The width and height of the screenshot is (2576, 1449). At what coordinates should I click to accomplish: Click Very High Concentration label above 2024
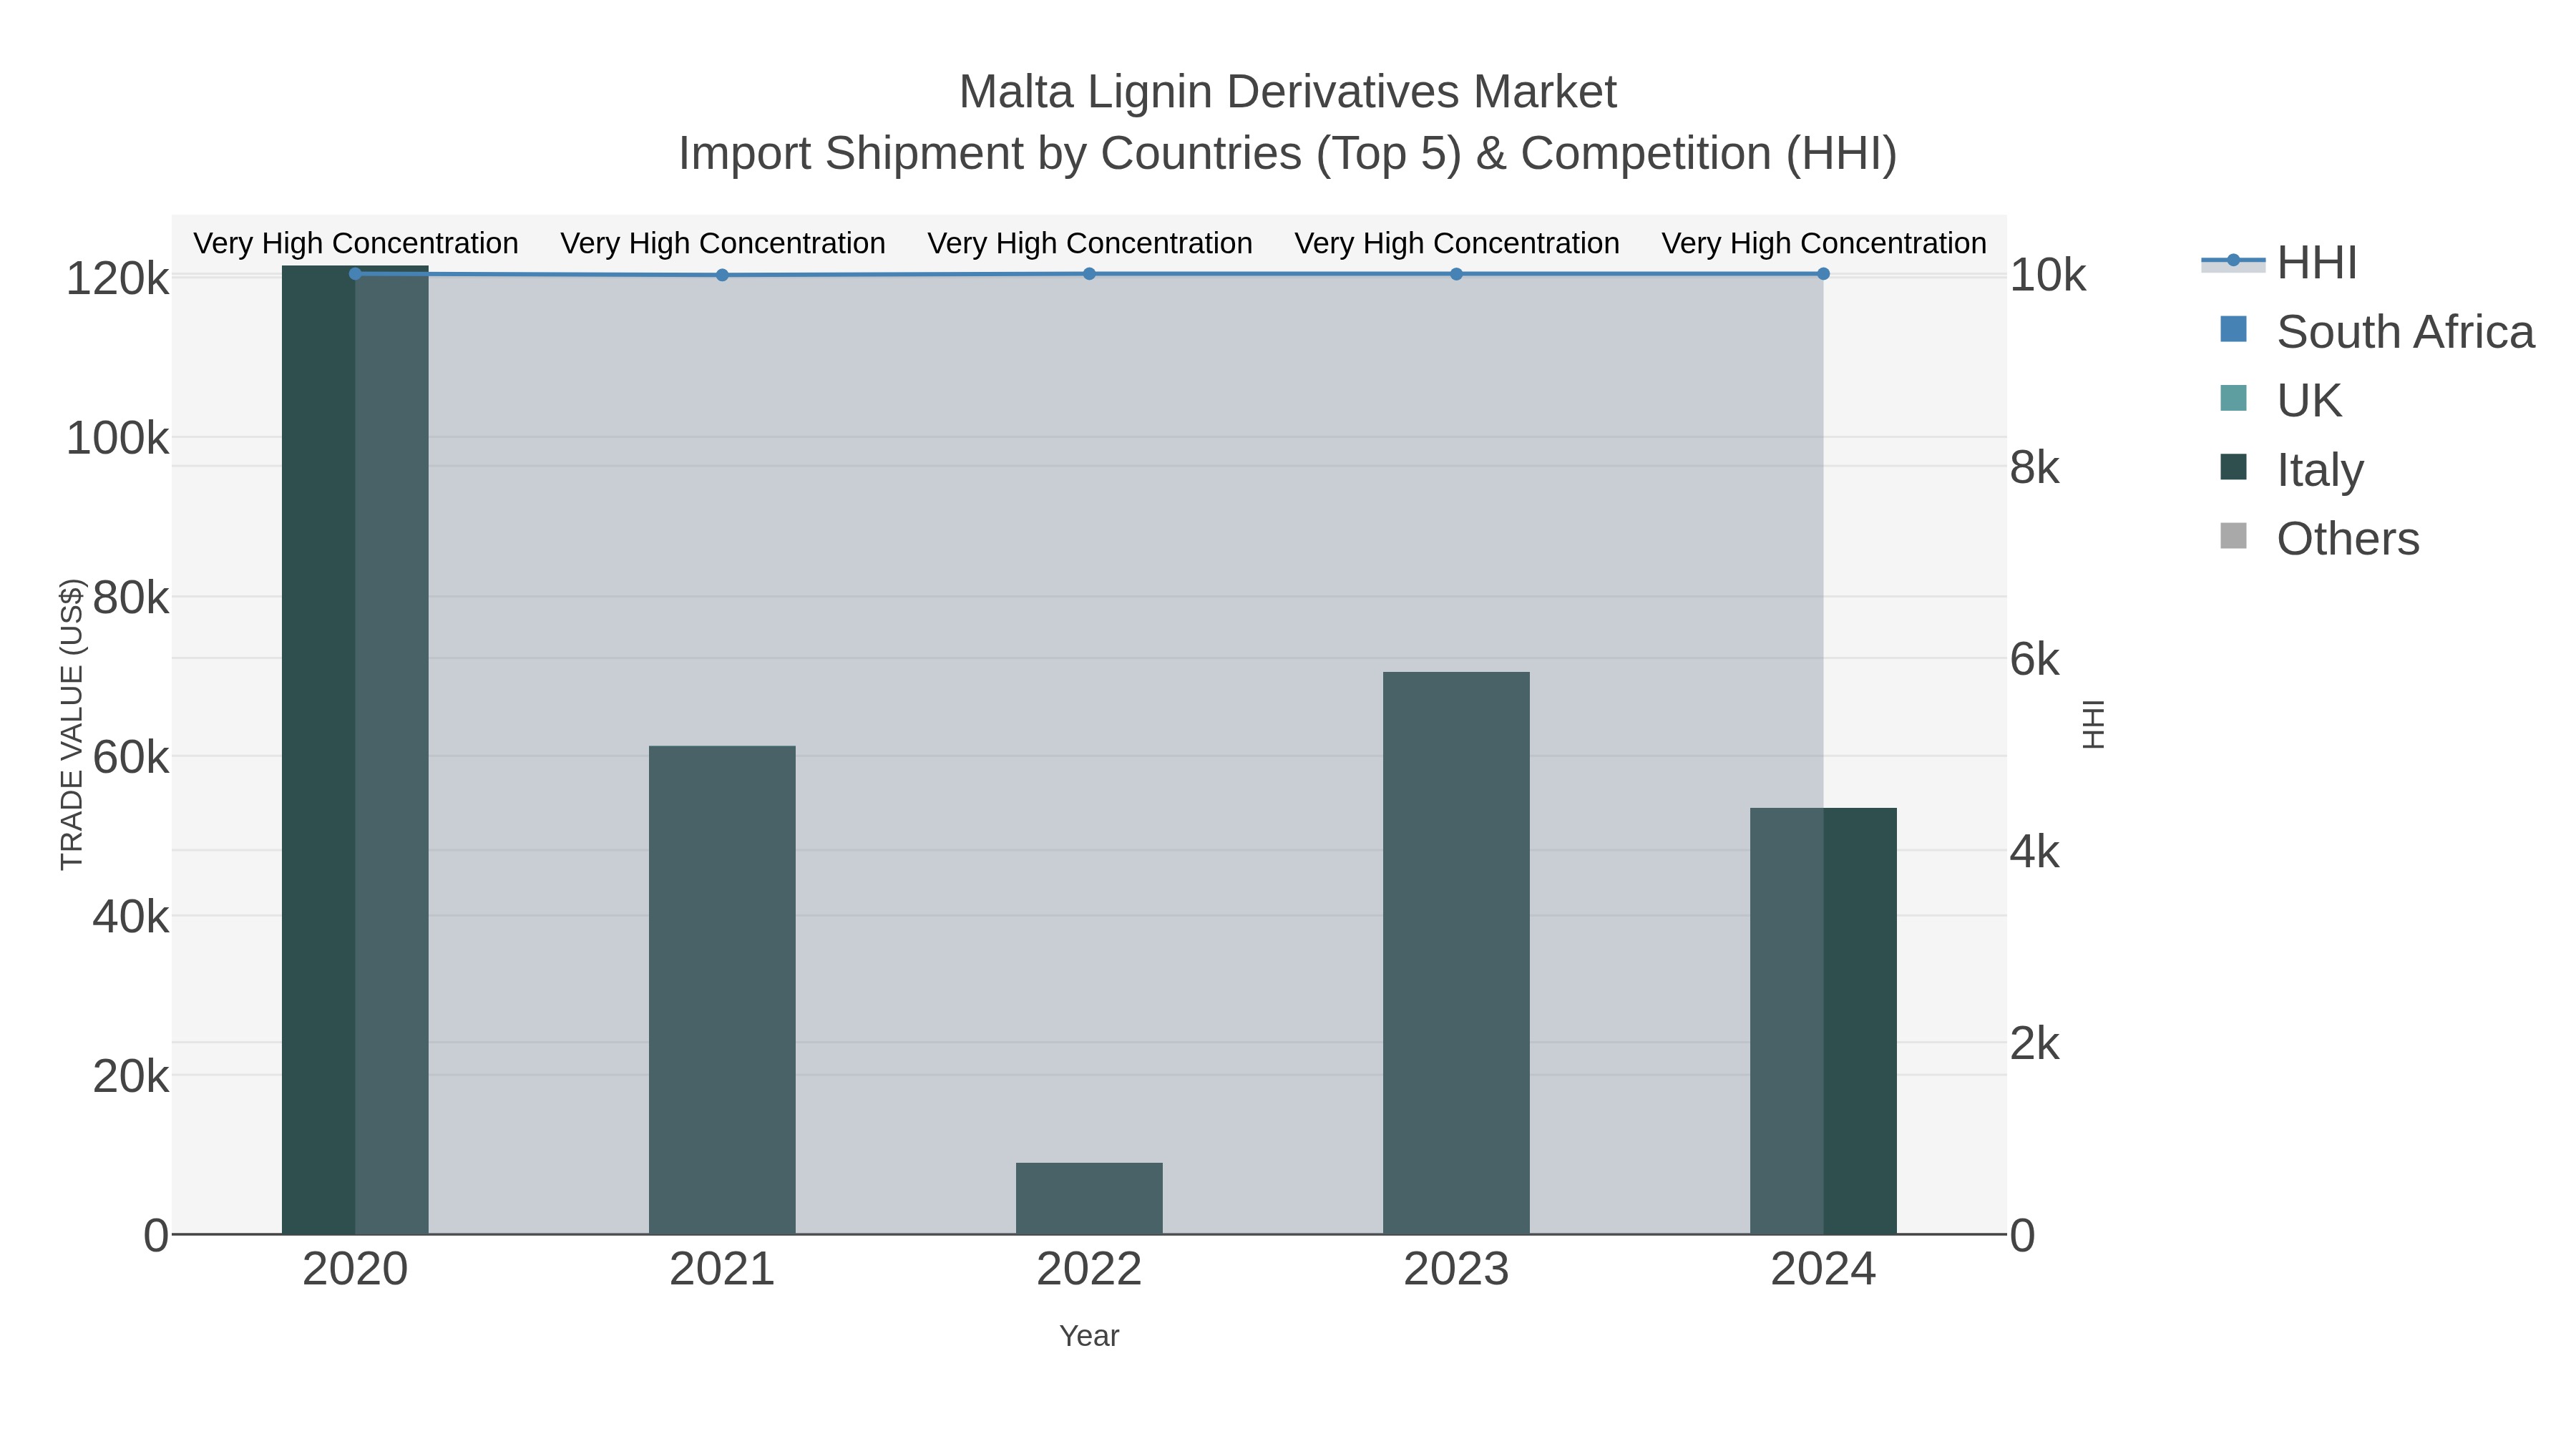pyautogui.click(x=1823, y=243)
